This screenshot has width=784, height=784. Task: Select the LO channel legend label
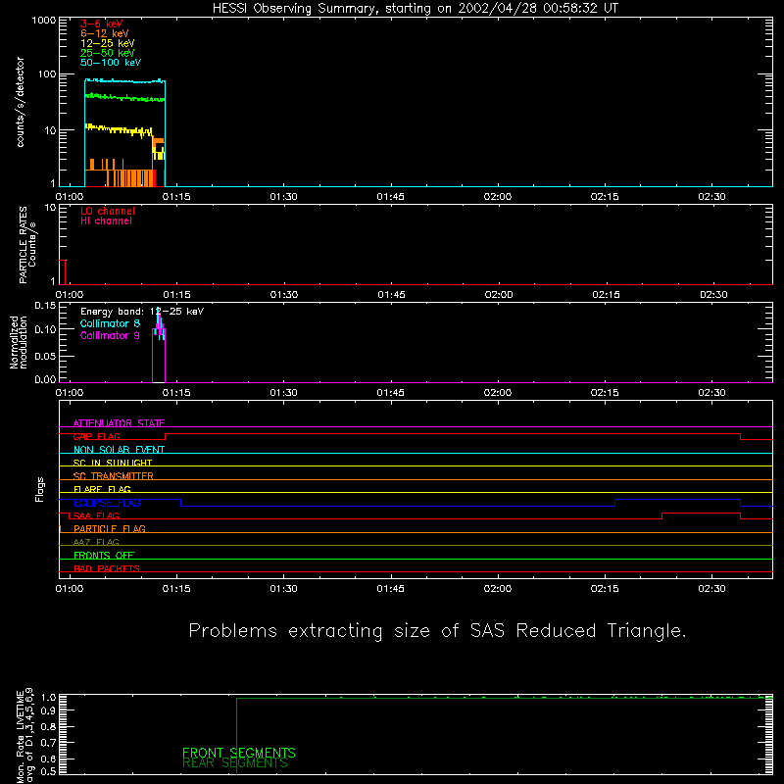pos(108,211)
